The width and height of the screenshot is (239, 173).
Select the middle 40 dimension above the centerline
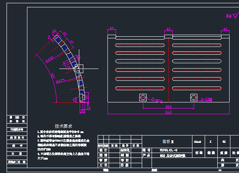coord(168,29)
